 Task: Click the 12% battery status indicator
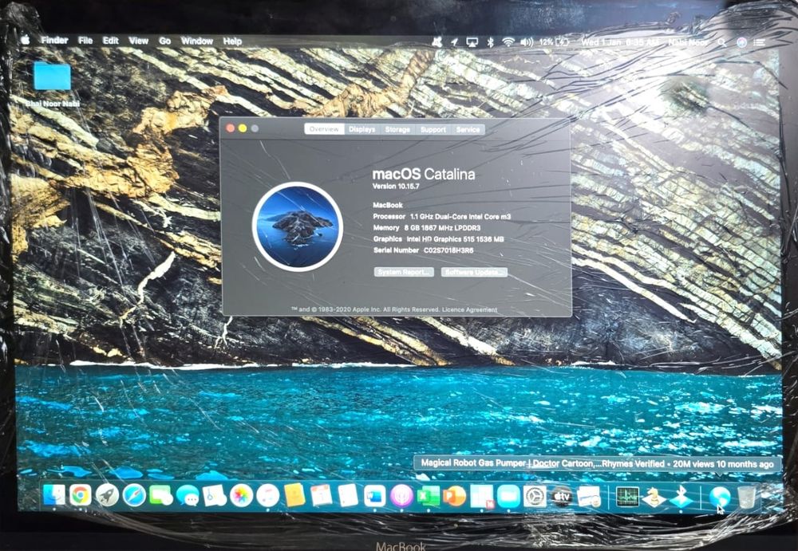(555, 42)
